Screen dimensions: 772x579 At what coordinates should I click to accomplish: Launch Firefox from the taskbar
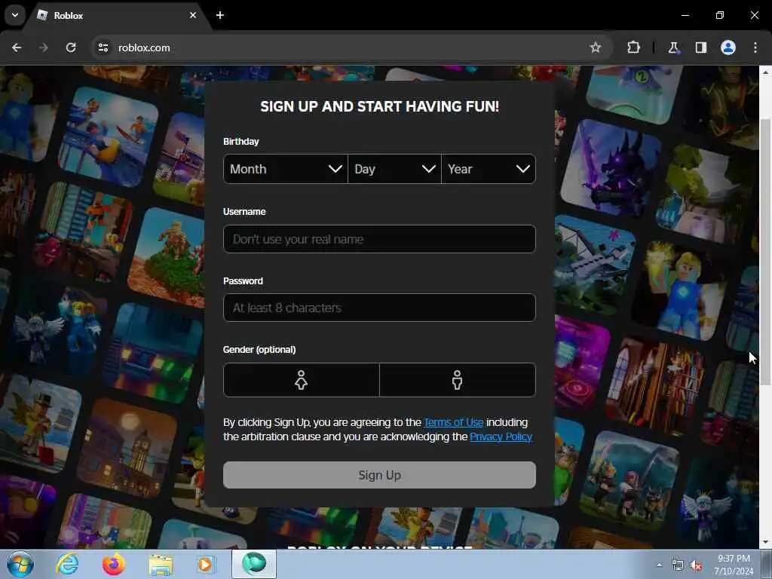click(113, 564)
